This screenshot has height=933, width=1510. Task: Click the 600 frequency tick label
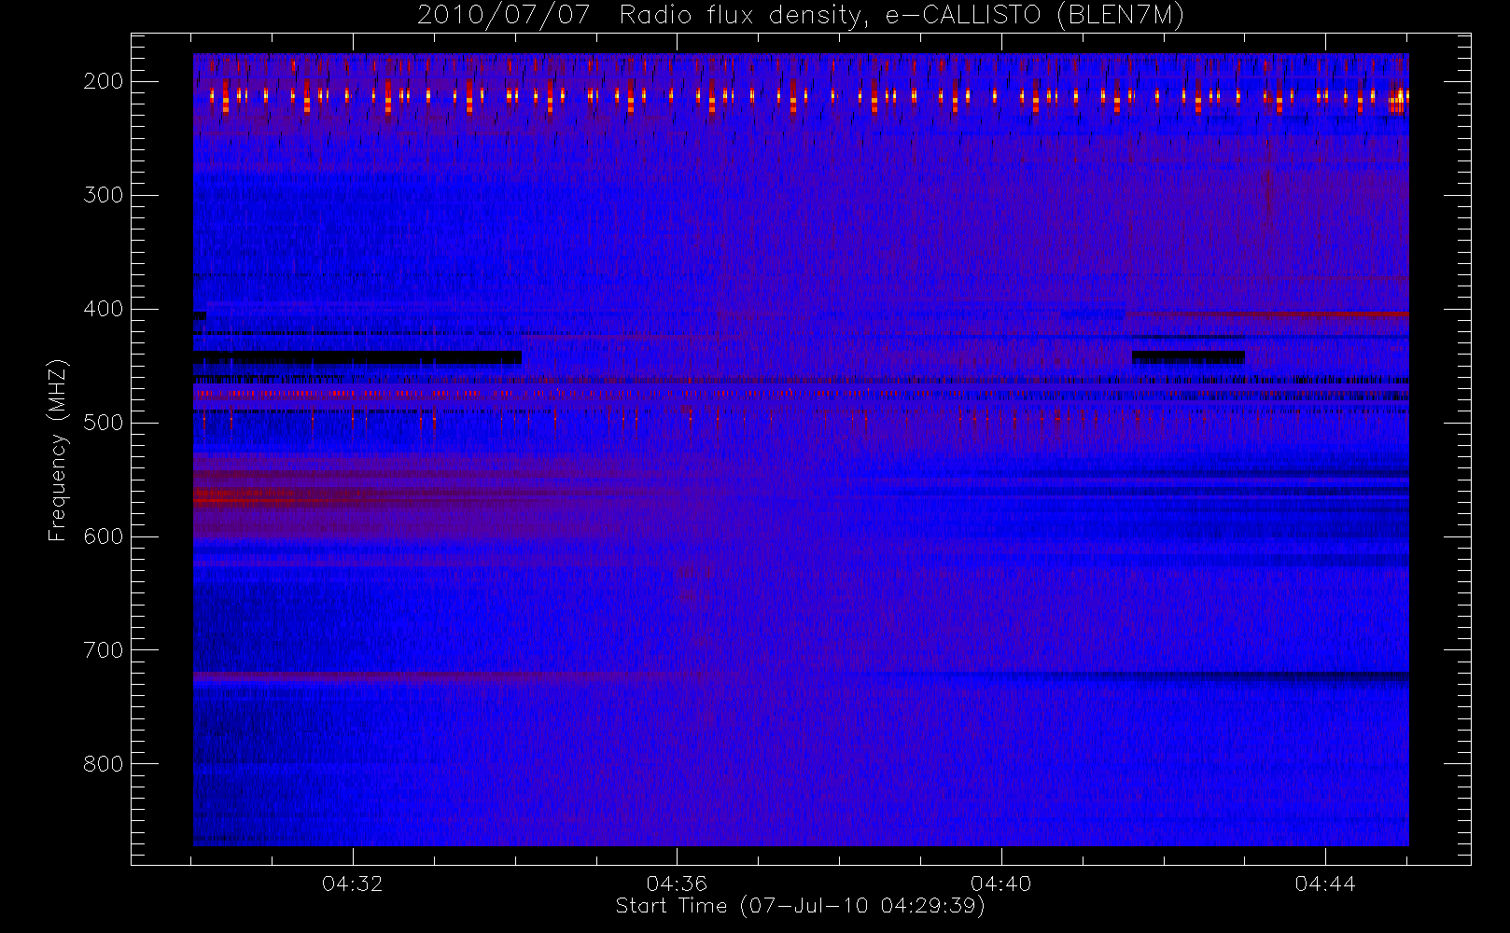(x=104, y=536)
